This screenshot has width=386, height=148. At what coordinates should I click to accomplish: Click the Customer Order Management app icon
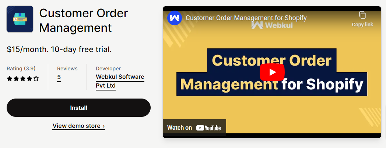(20, 19)
